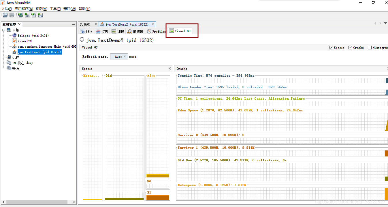This screenshot has width=388, height=207.
Task: Select the VM 核心 dump tree node
Action: point(22,63)
